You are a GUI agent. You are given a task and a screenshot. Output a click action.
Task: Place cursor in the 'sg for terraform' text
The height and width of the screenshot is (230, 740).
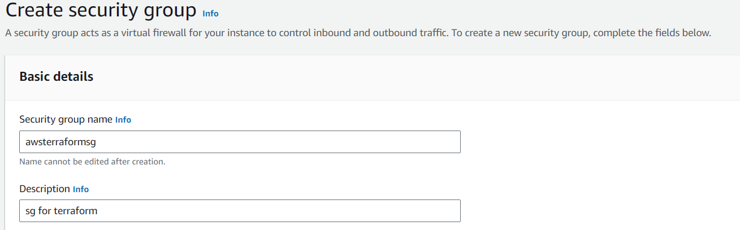61,211
